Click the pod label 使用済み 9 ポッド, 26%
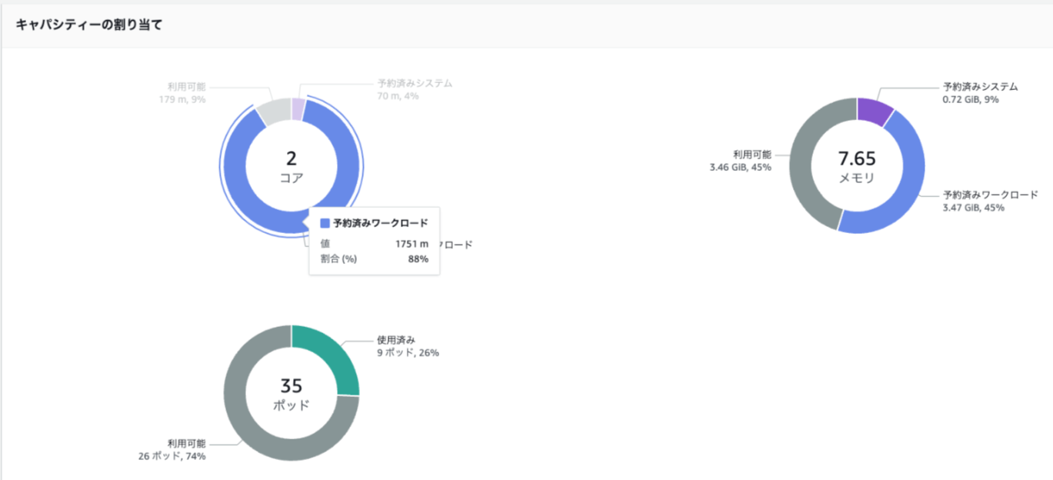This screenshot has height=480, width=1053. 408,346
